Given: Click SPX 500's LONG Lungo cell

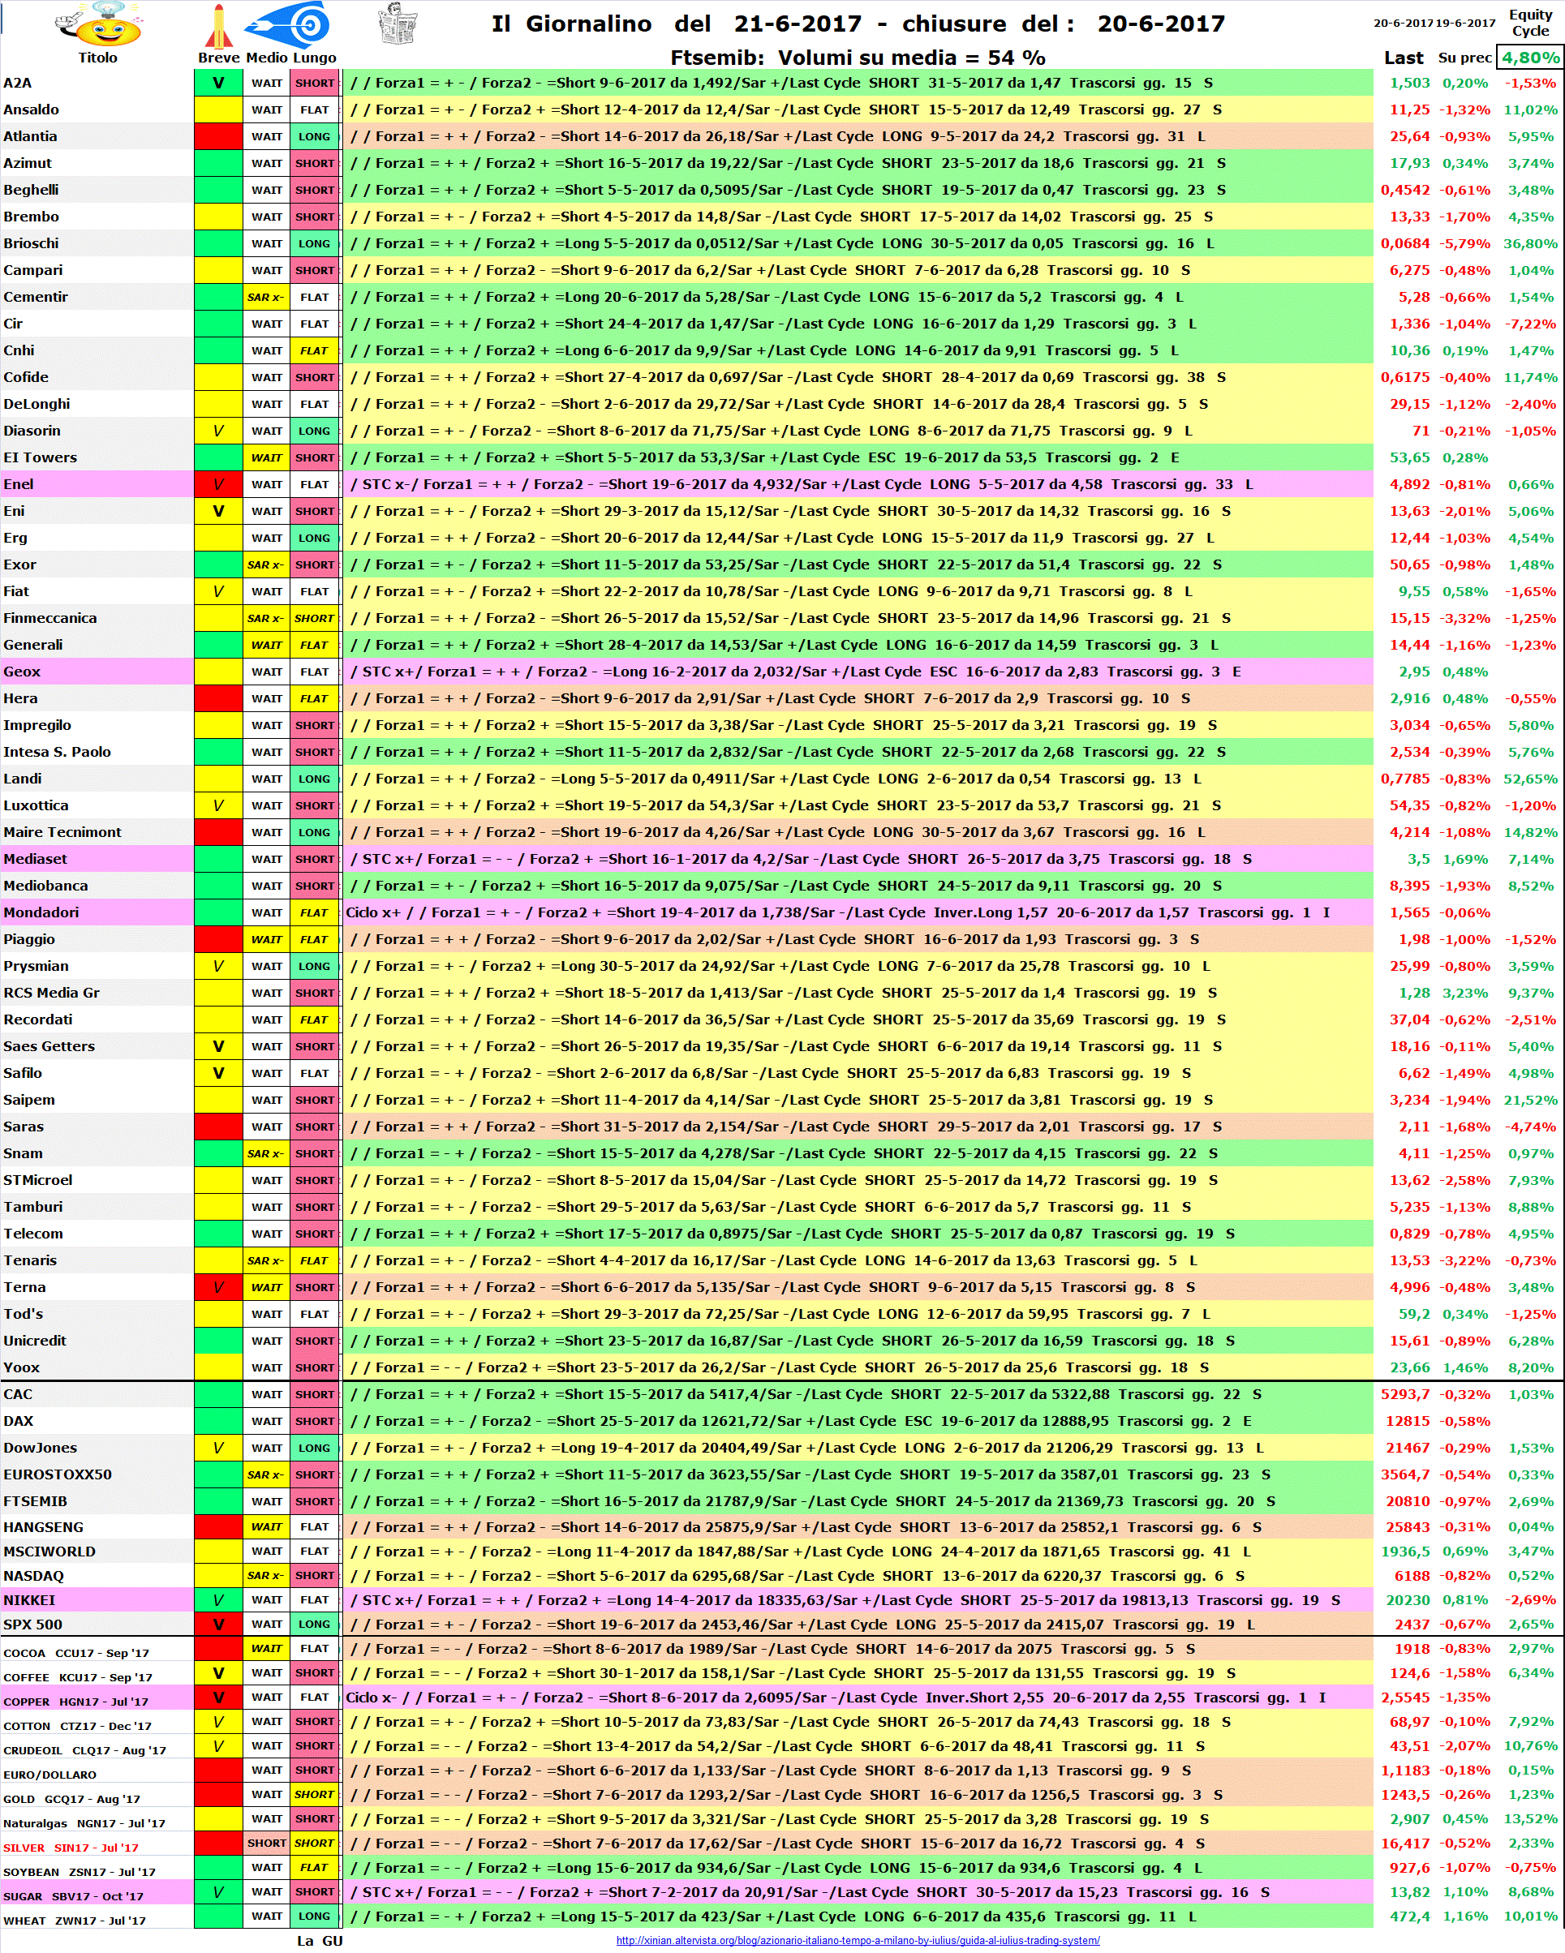Looking at the screenshot, I should pyautogui.click(x=315, y=1625).
